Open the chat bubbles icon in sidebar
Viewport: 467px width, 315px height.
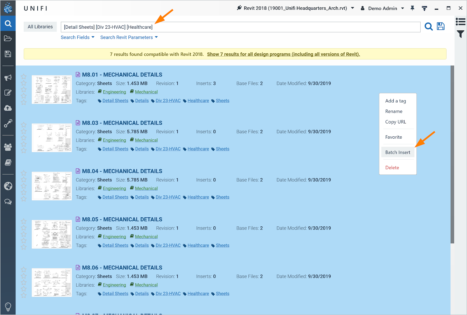pyautogui.click(x=8, y=202)
